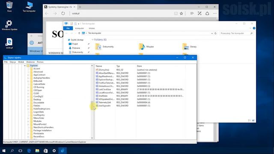Open File Explorer from the taskbar
This screenshot has width=274, height=154.
point(37,151)
